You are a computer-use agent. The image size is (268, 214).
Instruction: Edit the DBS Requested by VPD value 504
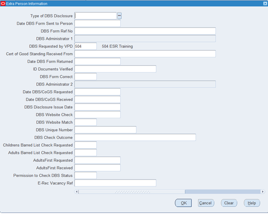(86, 46)
